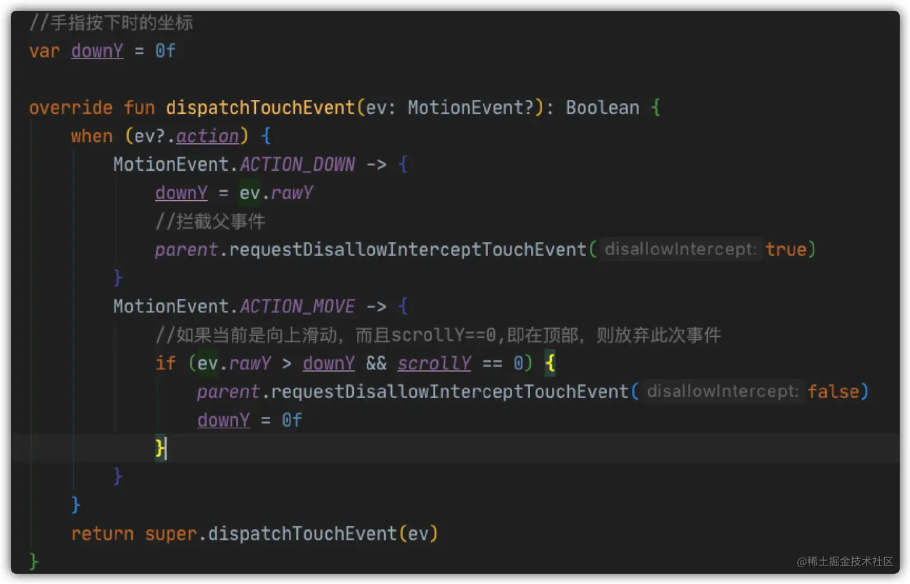This screenshot has width=910, height=584.
Task: Click the 'disallowIntercept:' hint before false
Action: pos(722,392)
